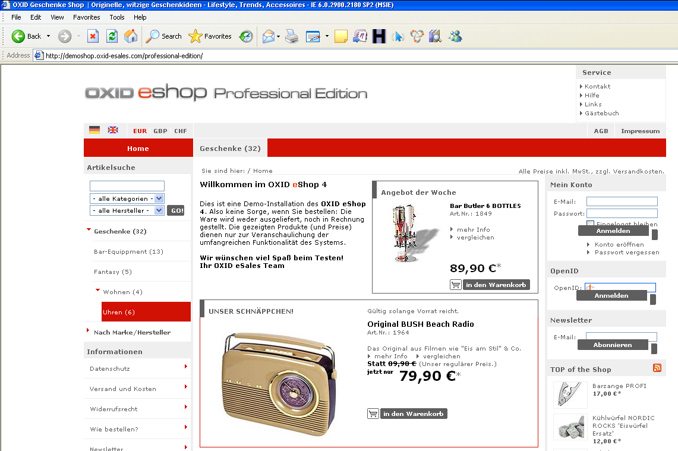Open the Konto eröffnen link

pyautogui.click(x=619, y=244)
